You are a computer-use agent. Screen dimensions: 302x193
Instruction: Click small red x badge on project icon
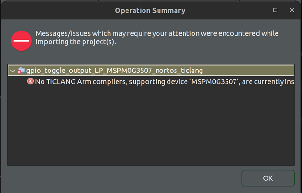[19, 72]
